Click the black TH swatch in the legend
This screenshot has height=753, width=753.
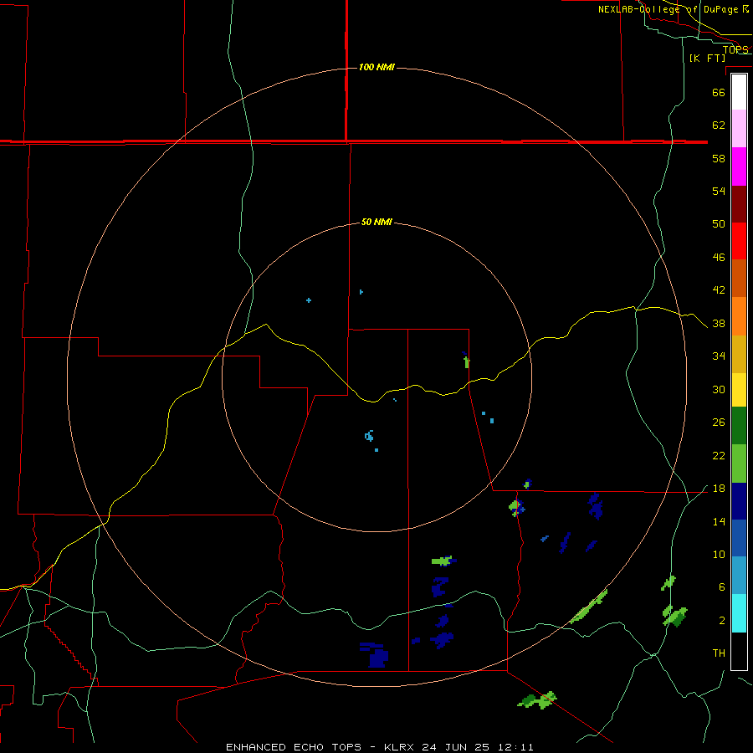point(739,651)
